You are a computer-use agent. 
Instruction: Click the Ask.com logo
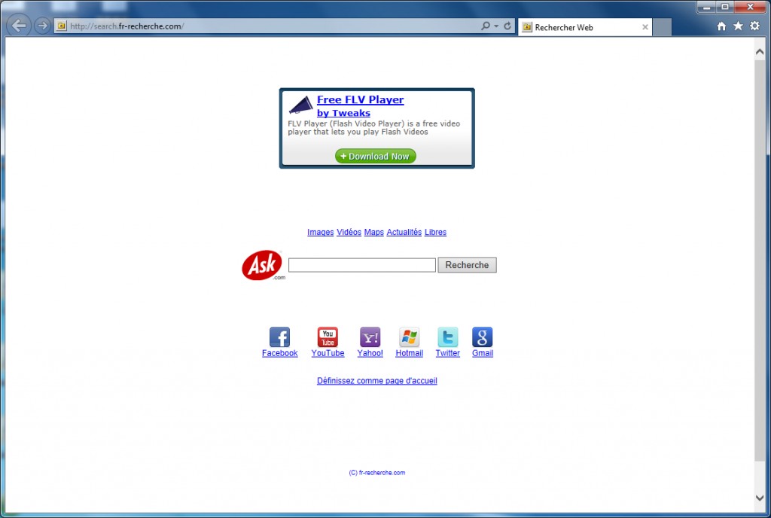(263, 265)
